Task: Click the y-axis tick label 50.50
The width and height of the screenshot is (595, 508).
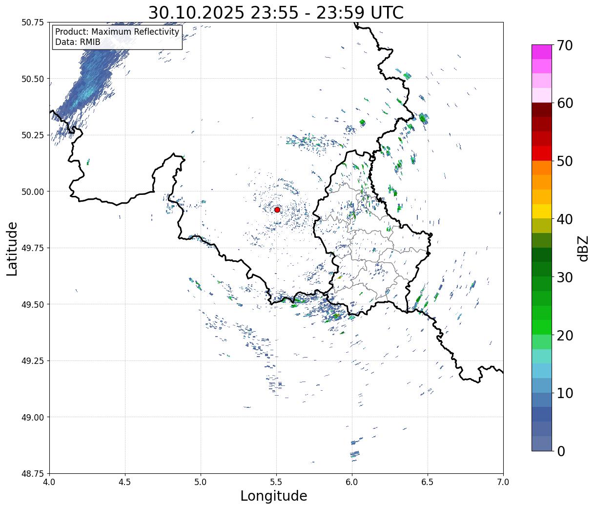Action: [33, 79]
